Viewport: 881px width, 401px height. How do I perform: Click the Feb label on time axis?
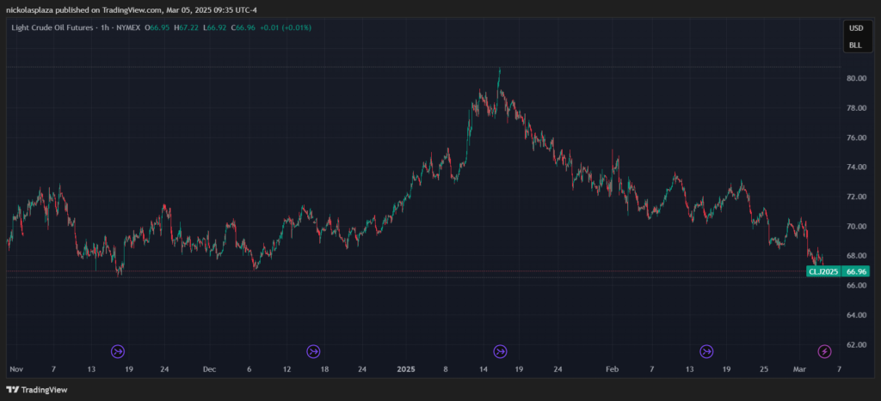[x=612, y=368]
